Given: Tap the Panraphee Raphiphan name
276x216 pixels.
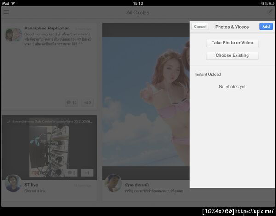Looking at the screenshot, I should [47, 28].
